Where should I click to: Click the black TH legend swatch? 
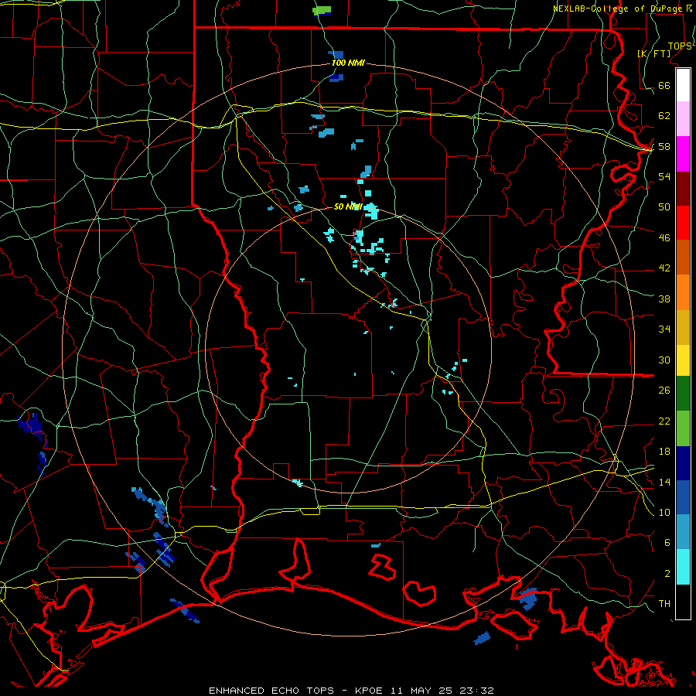[x=683, y=602]
